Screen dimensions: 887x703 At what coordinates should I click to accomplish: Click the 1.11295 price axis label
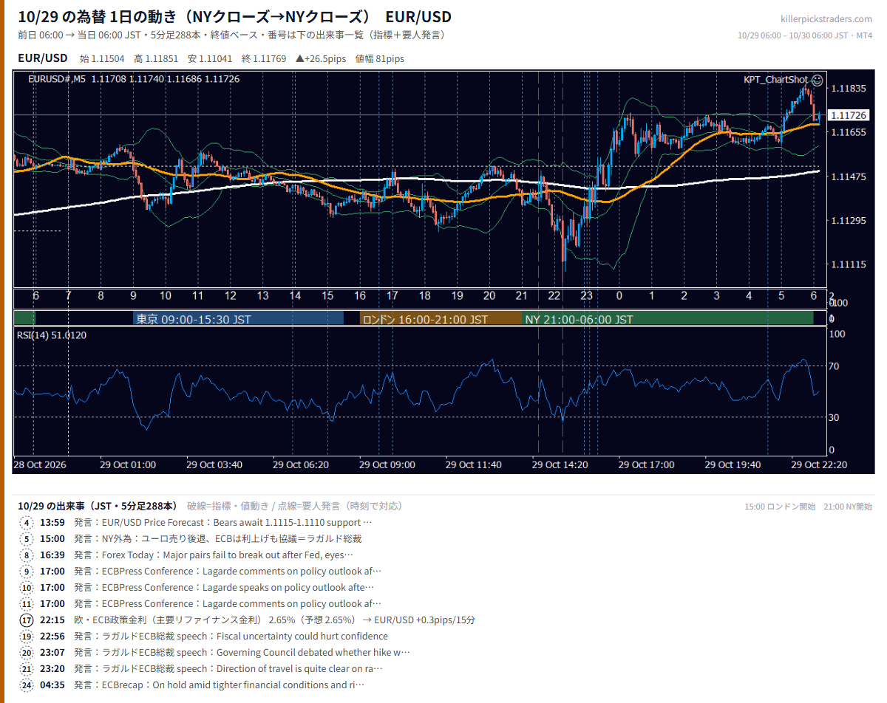pyautogui.click(x=848, y=220)
